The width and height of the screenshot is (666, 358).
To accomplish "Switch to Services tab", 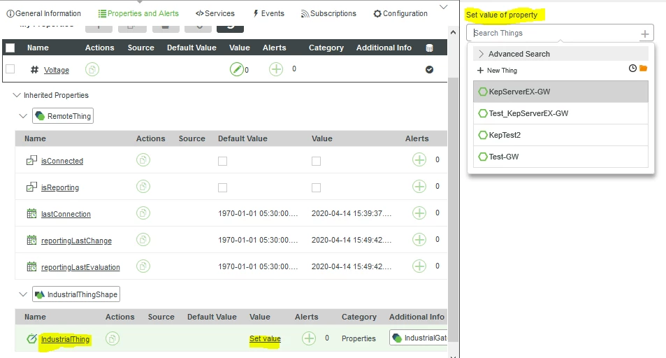I will [215, 13].
